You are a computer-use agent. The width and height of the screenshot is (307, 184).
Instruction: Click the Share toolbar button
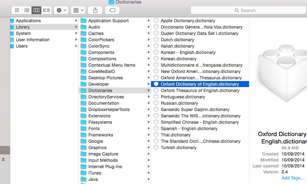pos(95,10)
